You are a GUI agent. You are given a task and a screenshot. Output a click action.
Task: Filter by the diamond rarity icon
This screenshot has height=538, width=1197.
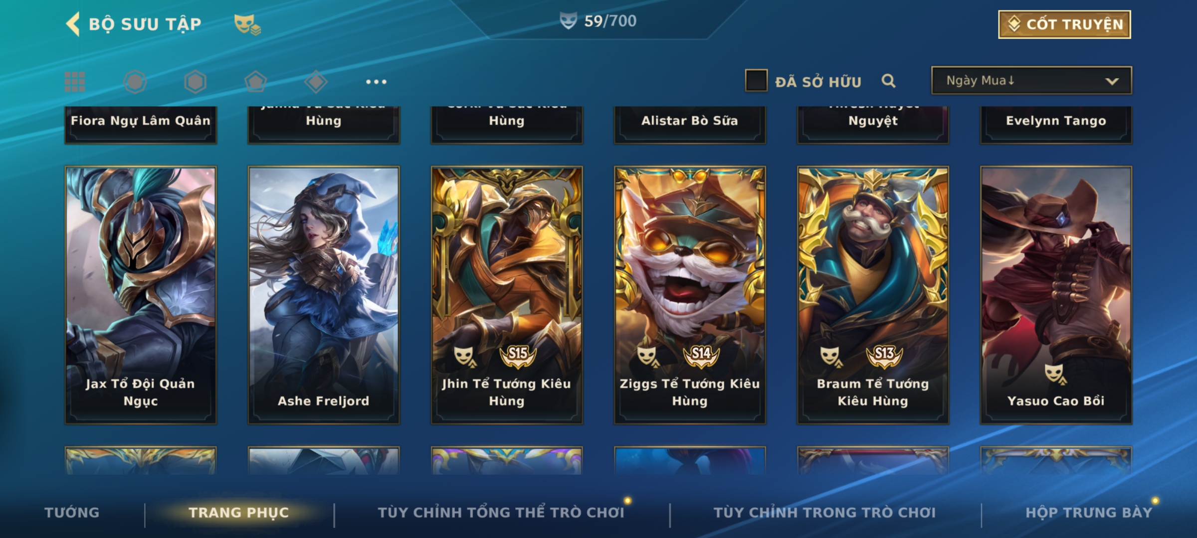click(x=316, y=82)
